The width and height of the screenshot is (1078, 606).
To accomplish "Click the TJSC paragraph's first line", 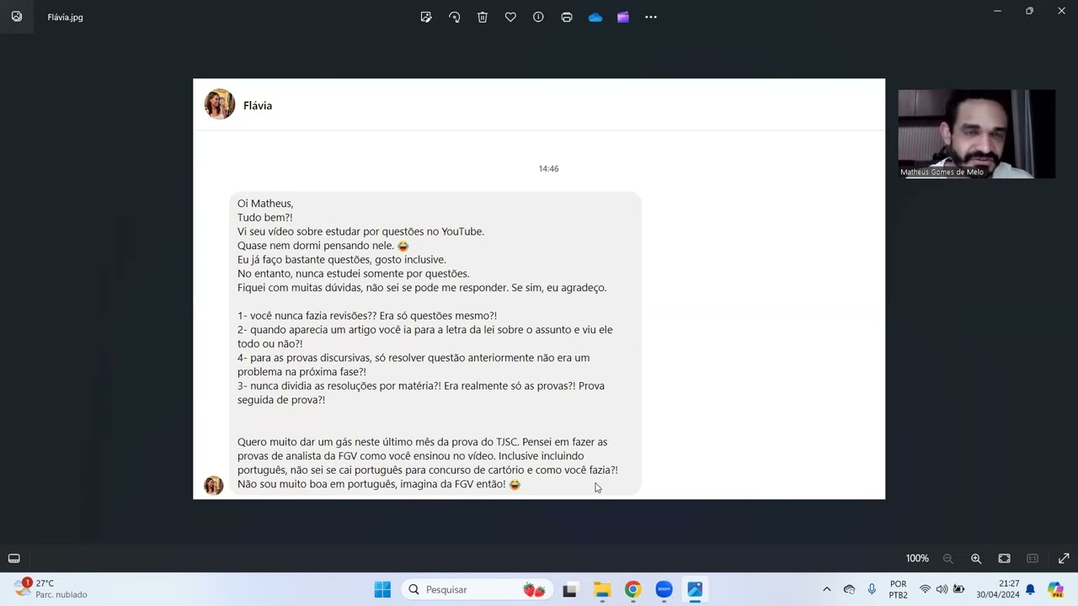I will point(422,442).
